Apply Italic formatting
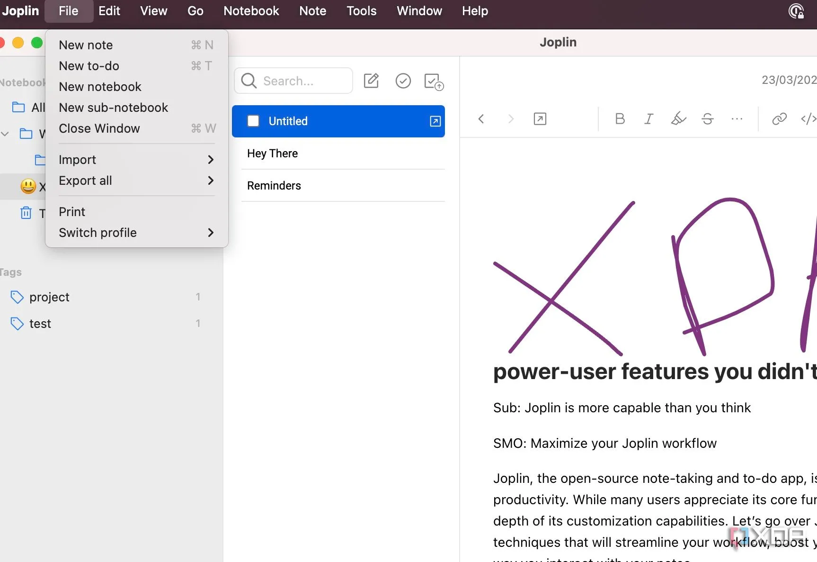817x562 pixels. (x=649, y=119)
